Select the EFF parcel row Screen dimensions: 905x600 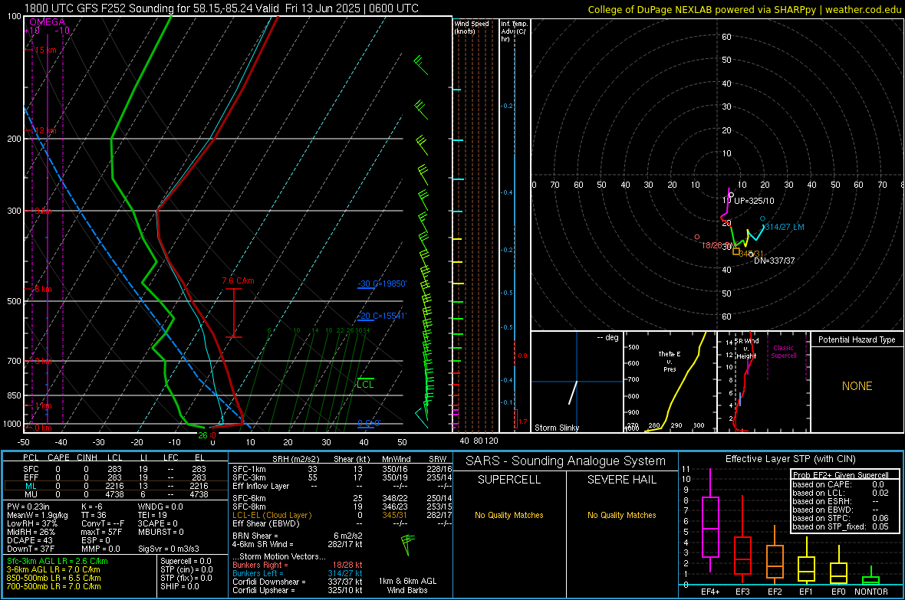point(114,477)
